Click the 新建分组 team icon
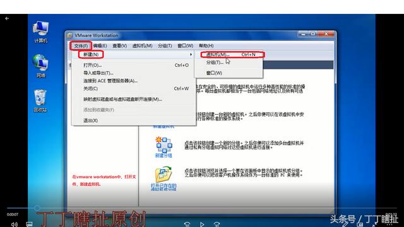 click(163, 144)
